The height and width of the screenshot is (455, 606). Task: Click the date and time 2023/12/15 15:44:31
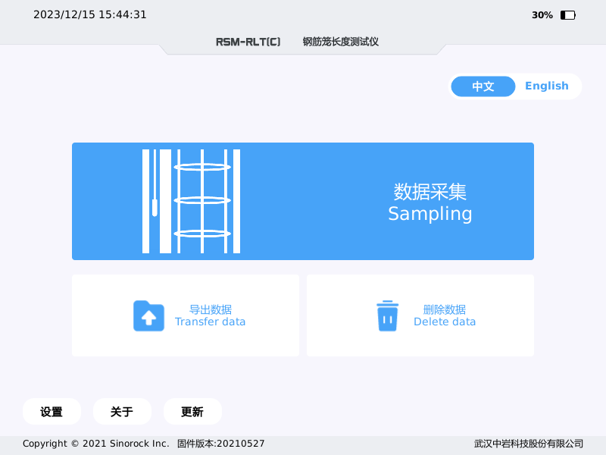90,14
